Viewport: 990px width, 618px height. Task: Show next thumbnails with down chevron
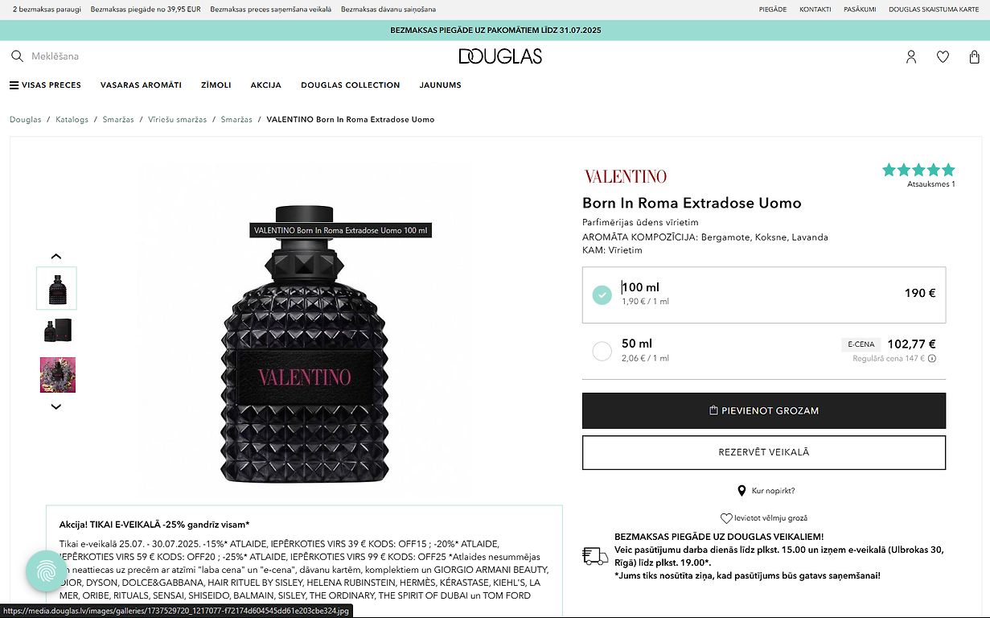(x=56, y=407)
